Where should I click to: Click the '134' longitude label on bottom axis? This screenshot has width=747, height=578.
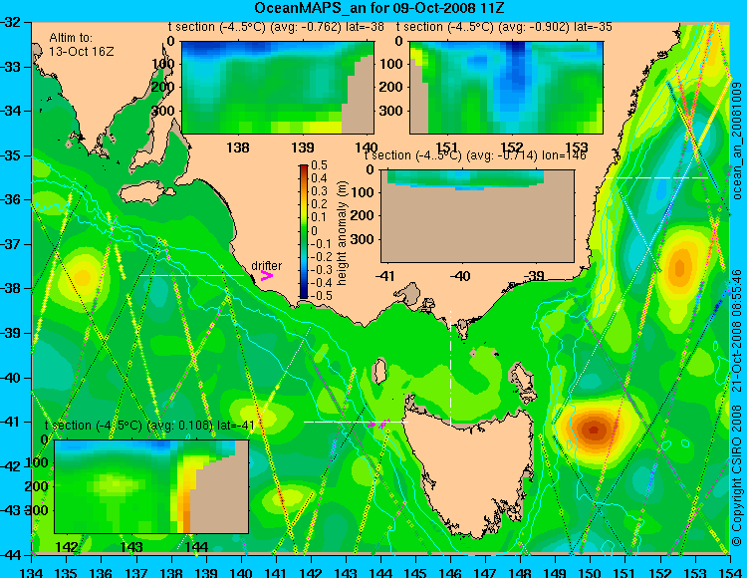coord(32,572)
